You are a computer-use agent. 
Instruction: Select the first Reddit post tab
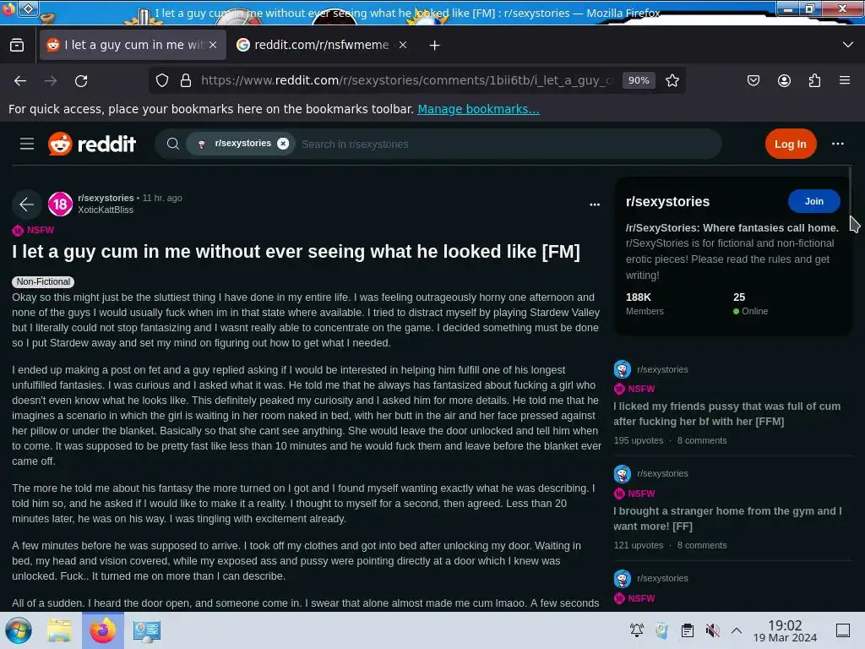(133, 45)
